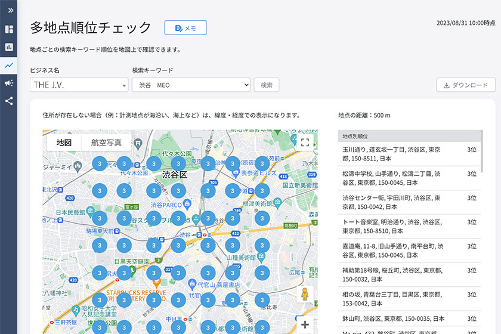The height and width of the screenshot is (334, 501).
Task: Select row 玉川通り, 道玄坂一丁目 in ranking list
Action: [409, 154]
